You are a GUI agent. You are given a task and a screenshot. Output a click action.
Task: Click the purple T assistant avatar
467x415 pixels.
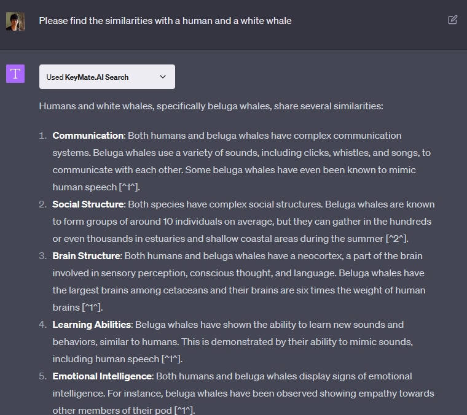(x=15, y=74)
